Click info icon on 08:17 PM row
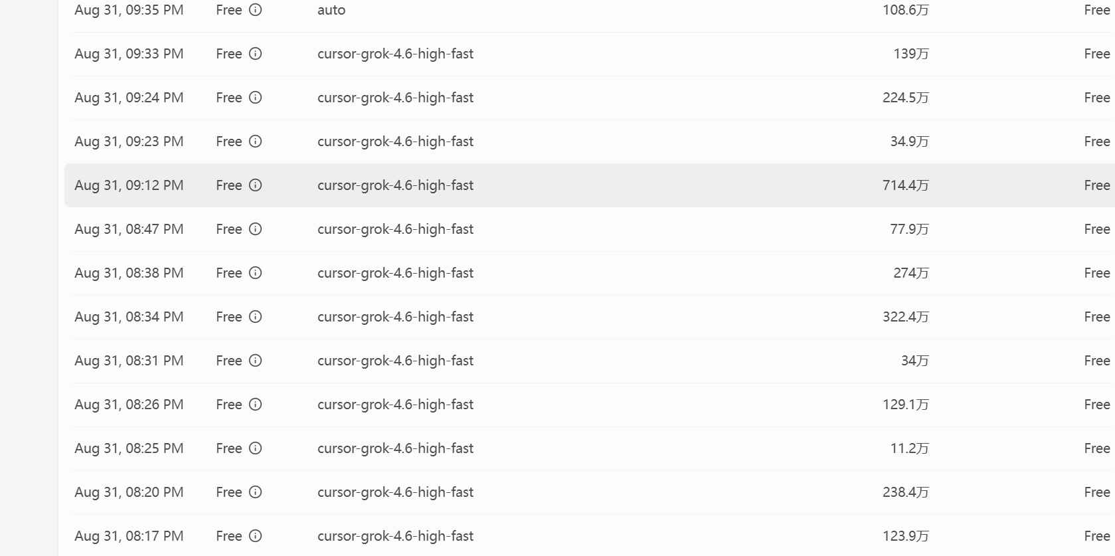Viewport: 1115px width, 556px height. pyautogui.click(x=255, y=536)
